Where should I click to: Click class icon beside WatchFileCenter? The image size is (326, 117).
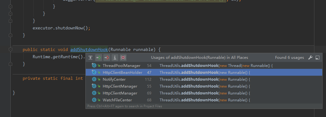(x=94, y=100)
